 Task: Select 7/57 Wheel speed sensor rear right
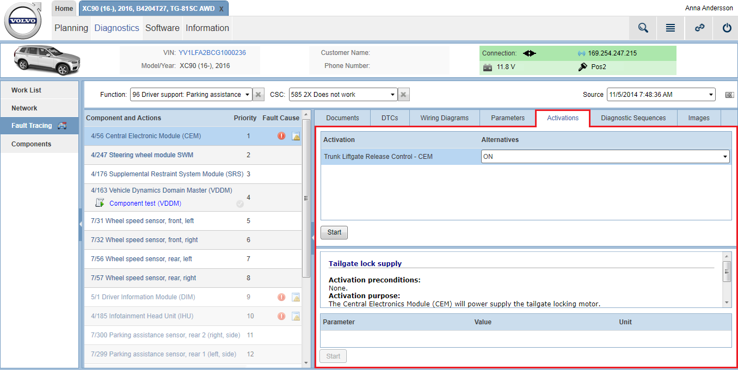point(193,278)
